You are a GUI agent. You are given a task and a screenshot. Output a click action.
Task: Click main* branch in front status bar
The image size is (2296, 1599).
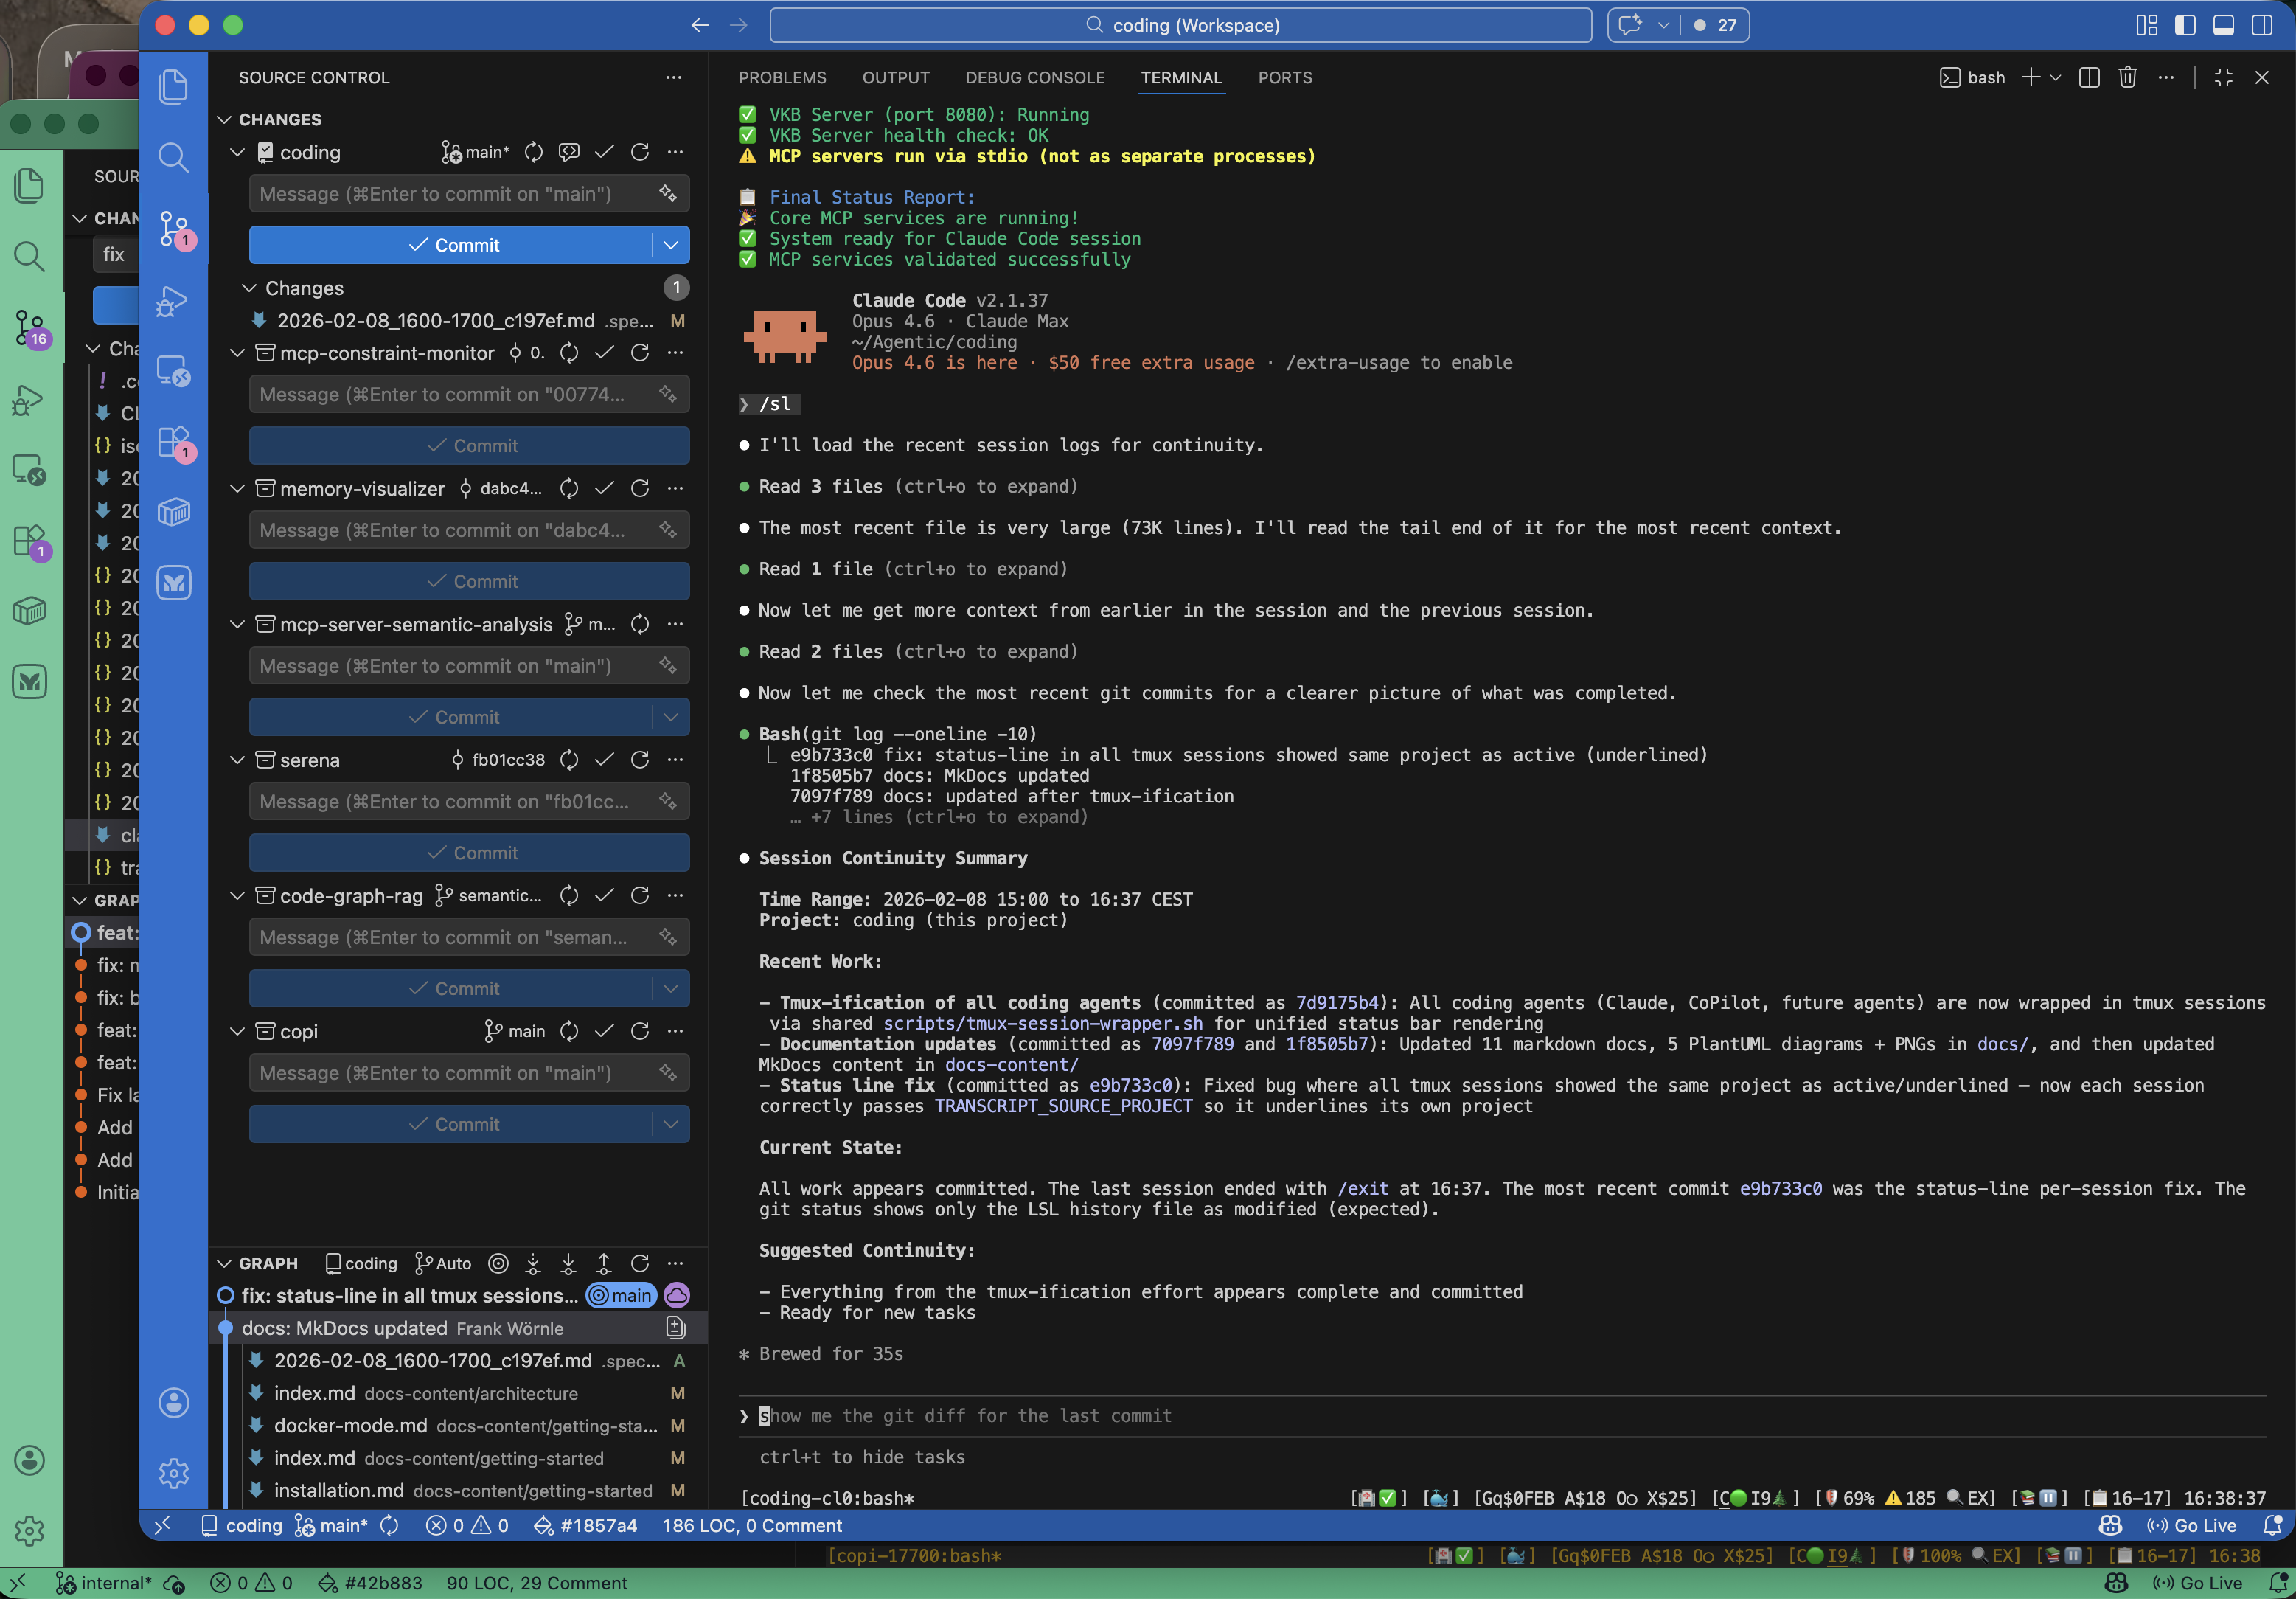(x=332, y=1526)
